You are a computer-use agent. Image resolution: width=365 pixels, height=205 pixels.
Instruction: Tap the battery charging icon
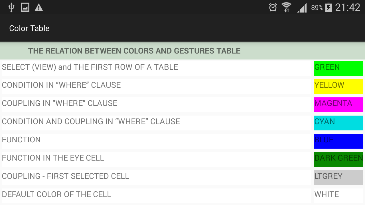pos(328,8)
